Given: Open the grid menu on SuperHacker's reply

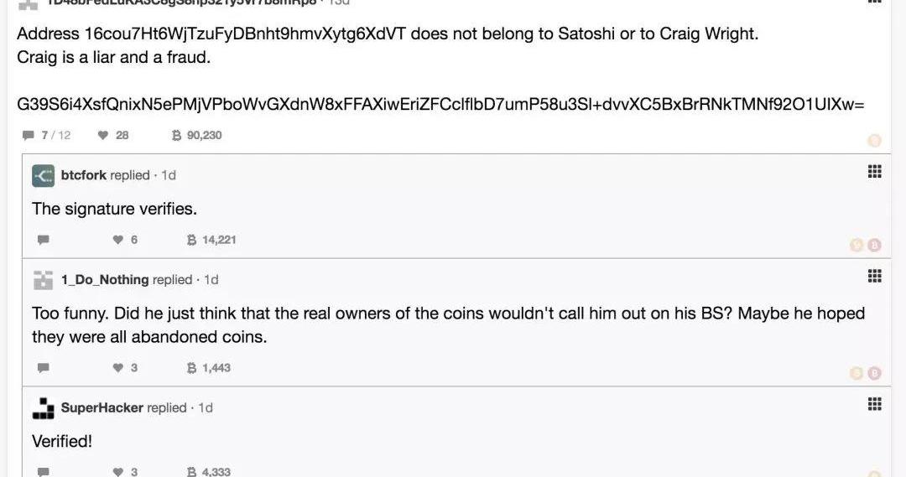Looking at the screenshot, I should (x=874, y=404).
